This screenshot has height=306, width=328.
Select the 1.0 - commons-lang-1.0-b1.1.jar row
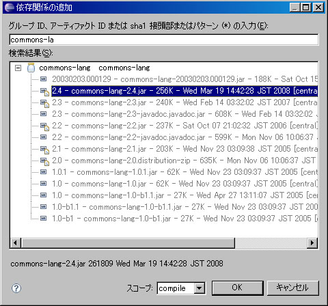pos(184,195)
